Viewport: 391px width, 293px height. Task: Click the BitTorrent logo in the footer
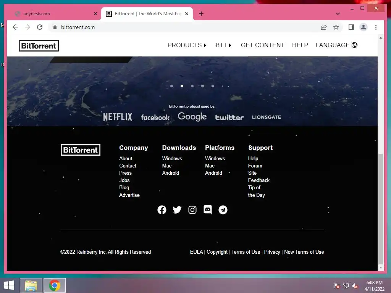click(81, 150)
